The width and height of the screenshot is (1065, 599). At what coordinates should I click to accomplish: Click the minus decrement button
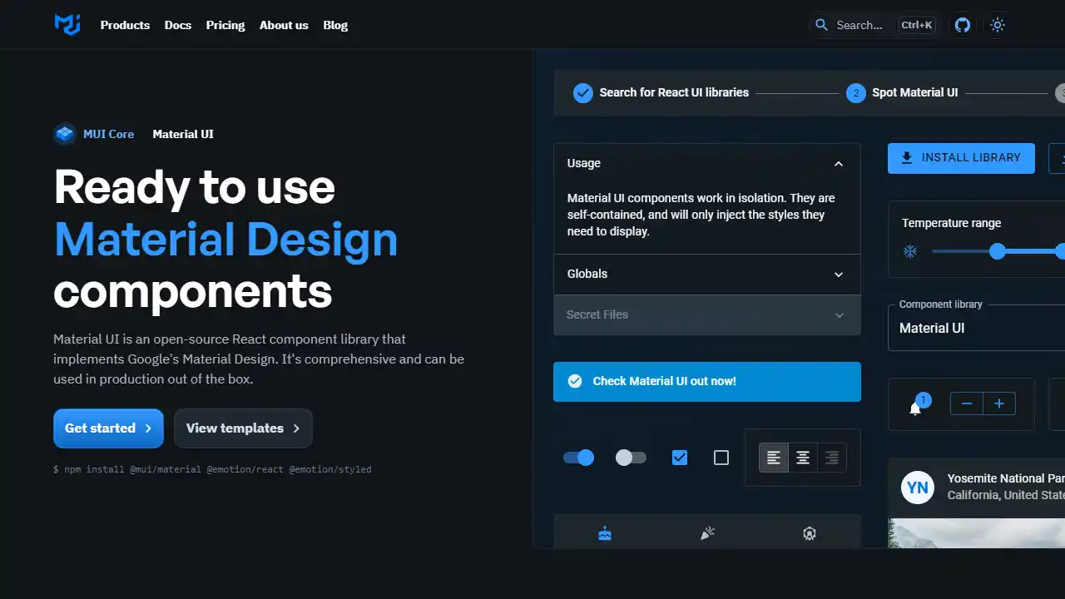(x=967, y=404)
